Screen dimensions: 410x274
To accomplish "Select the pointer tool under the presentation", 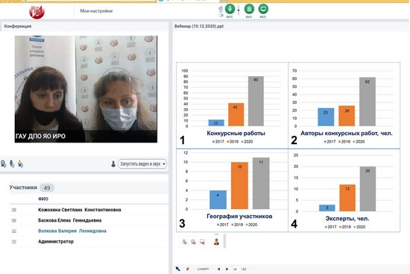I will [178, 269].
